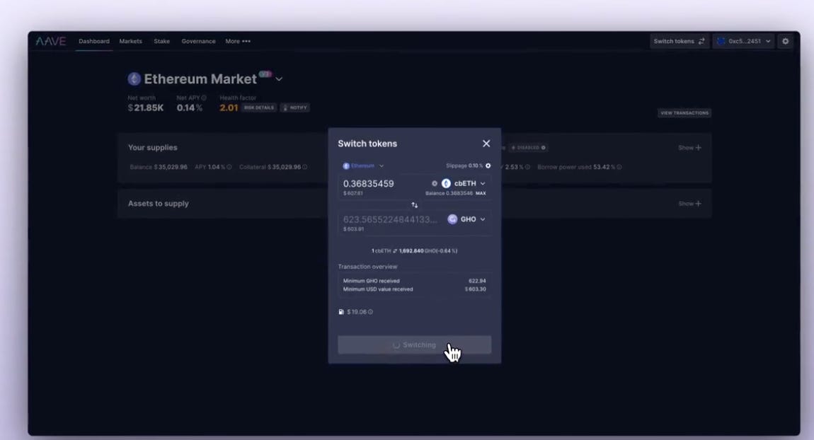Click the cbETH to GHO rate switch icon

[x=395, y=251]
